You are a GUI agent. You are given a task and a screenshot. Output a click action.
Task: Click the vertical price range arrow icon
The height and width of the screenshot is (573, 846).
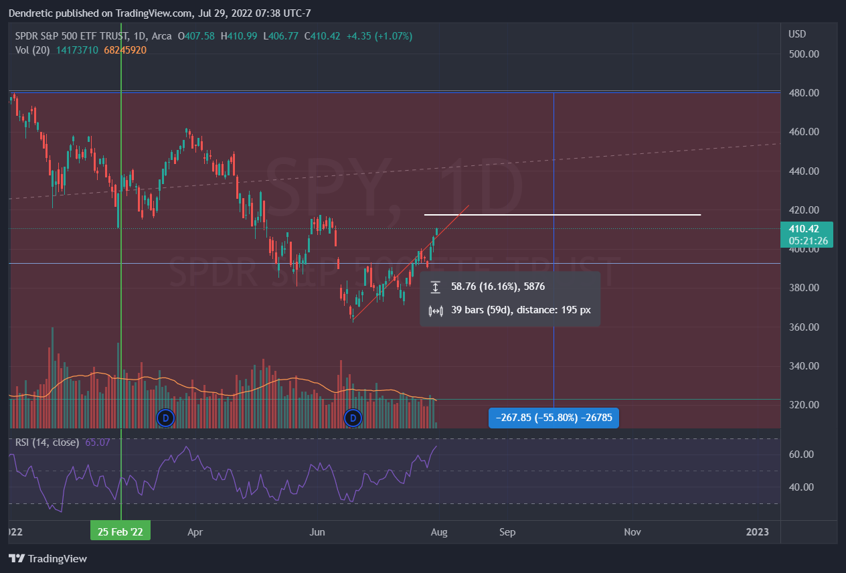click(435, 287)
